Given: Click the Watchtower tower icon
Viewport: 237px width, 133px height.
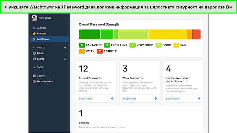Looking at the screenshot, I should pyautogui.click(x=34, y=39).
